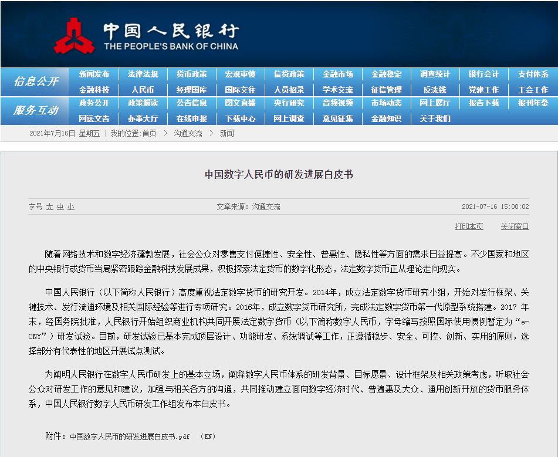
Task: Select 信贷政策 from the navigation bar
Action: [289, 74]
